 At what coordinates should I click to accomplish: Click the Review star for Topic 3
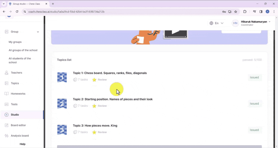(x=94, y=132)
